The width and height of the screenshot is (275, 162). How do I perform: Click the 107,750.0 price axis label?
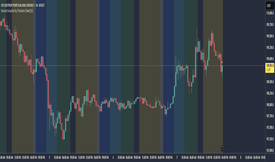point(270,116)
